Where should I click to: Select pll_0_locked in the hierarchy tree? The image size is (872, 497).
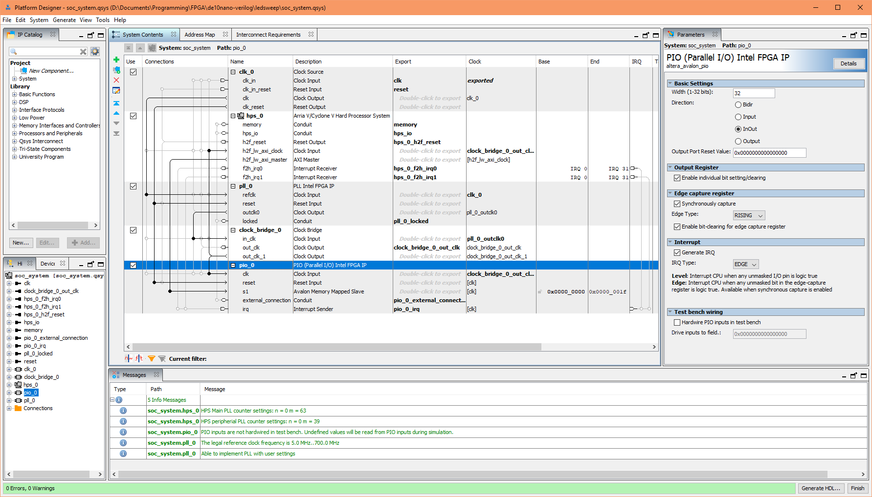click(x=38, y=353)
